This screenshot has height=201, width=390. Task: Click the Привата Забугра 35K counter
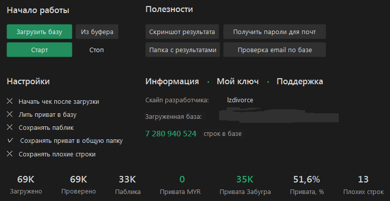coord(245,185)
